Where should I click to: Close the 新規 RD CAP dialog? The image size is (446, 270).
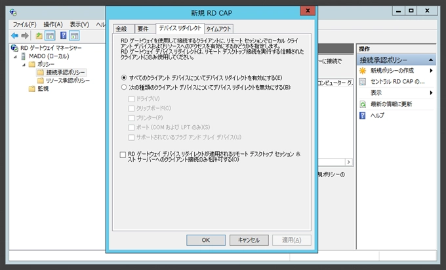(308, 10)
